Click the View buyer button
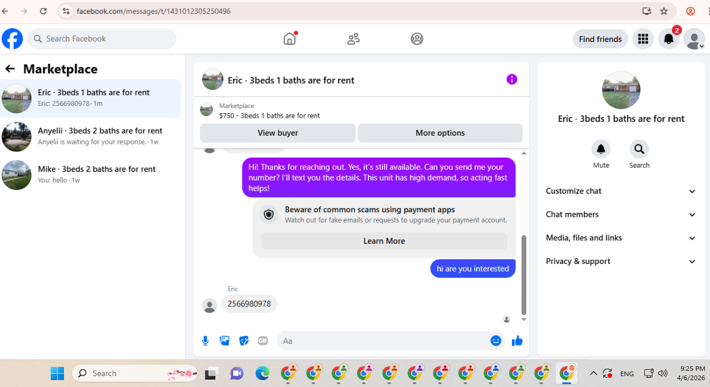Viewport: 710px width, 387px height. click(278, 133)
